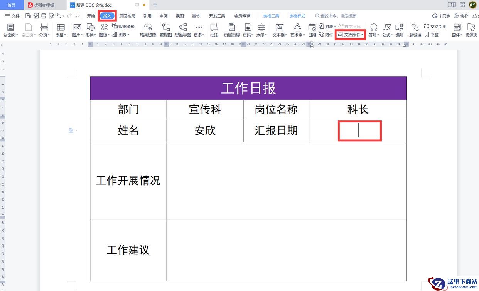The width and height of the screenshot is (479, 291).
Task: Open the 引用 (References) tab
Action: (147, 16)
